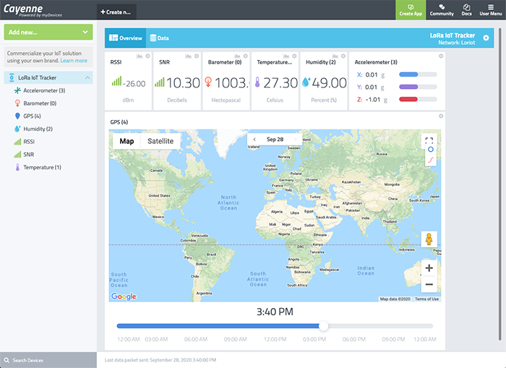Image resolution: width=506 pixels, height=368 pixels.
Task: Click the Search Devices field
Action: [48, 360]
